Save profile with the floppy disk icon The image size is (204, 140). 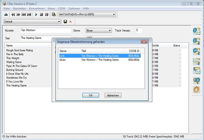pos(65,22)
